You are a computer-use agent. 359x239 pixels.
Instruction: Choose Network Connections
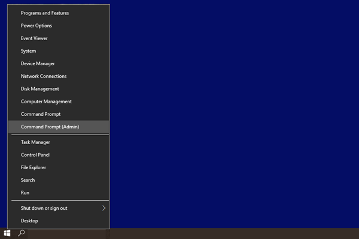(59, 76)
